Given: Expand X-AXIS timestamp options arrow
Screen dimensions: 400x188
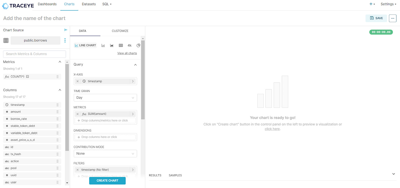Looking at the screenshot, I should [x=133, y=81].
